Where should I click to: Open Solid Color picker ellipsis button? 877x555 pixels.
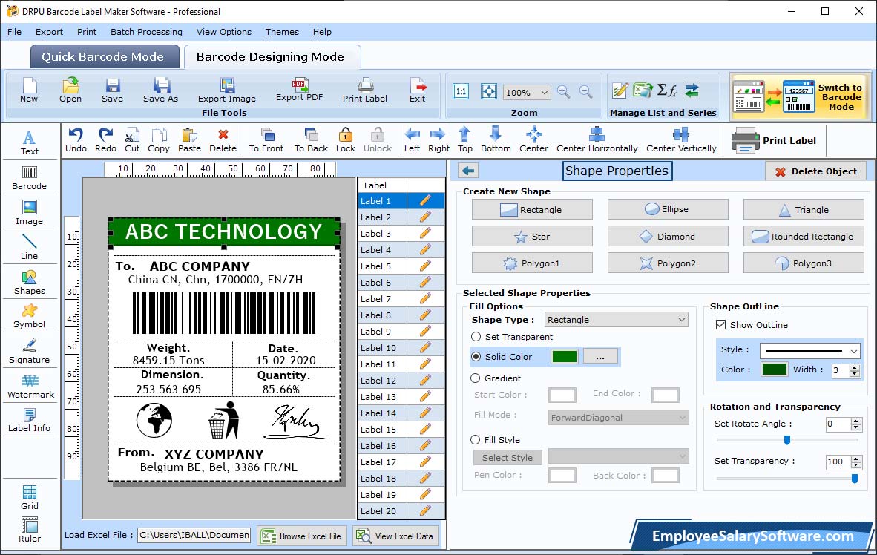(600, 356)
